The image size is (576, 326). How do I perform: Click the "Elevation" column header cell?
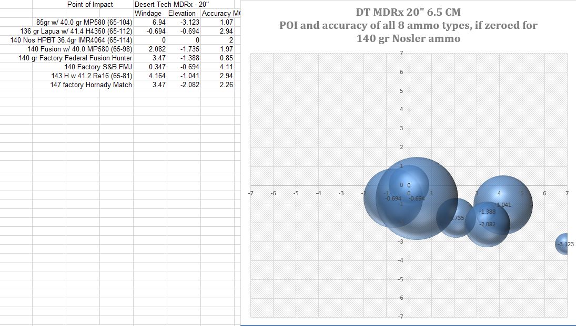click(x=182, y=13)
